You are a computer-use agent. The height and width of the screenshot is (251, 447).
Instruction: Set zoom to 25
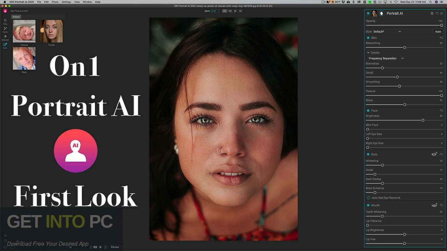[240, 11]
